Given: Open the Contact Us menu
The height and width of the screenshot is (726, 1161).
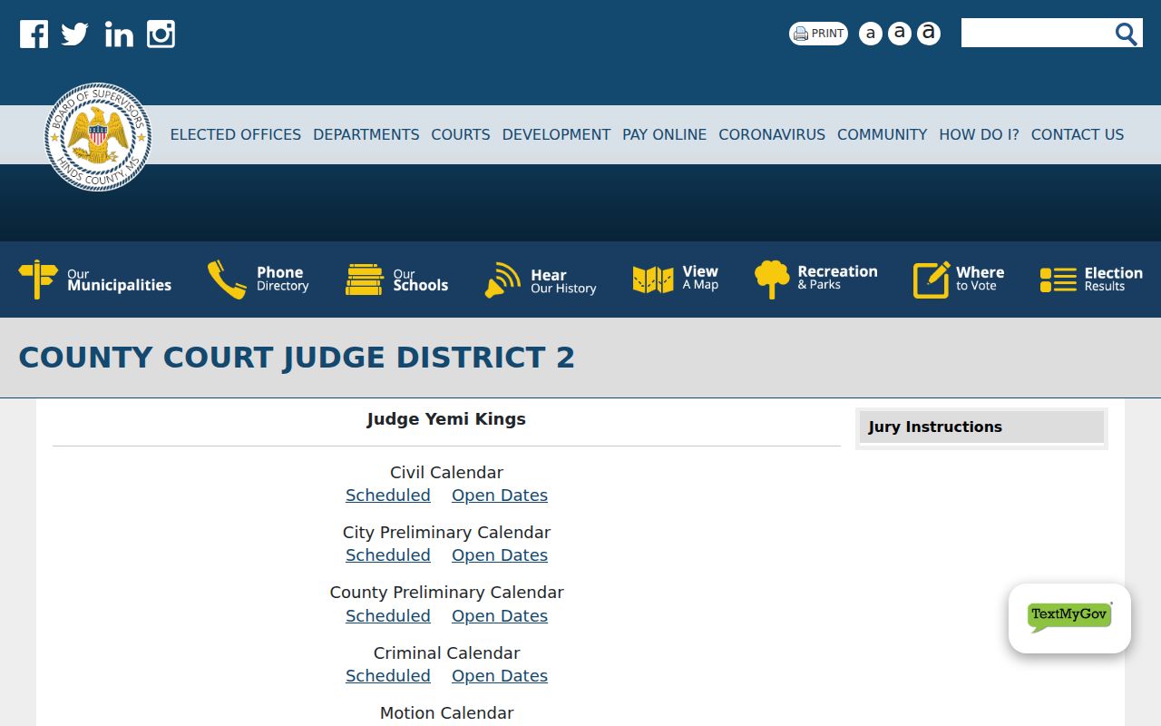Looking at the screenshot, I should (x=1078, y=134).
